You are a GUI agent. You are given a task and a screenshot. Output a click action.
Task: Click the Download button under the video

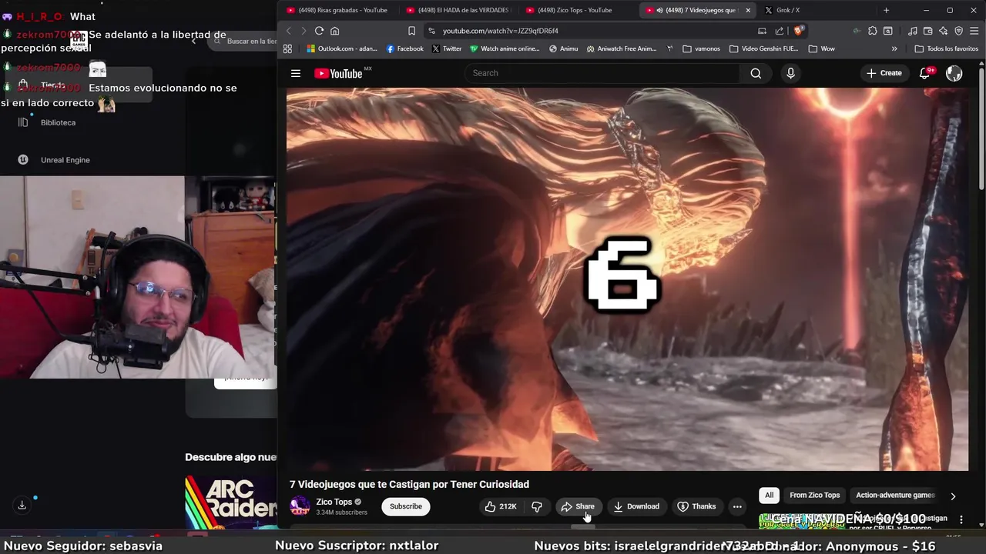point(636,506)
